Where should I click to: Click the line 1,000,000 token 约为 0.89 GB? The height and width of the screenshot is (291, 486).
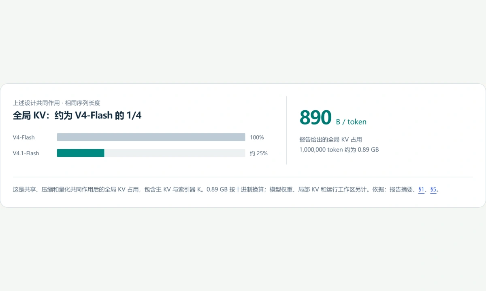339,150
